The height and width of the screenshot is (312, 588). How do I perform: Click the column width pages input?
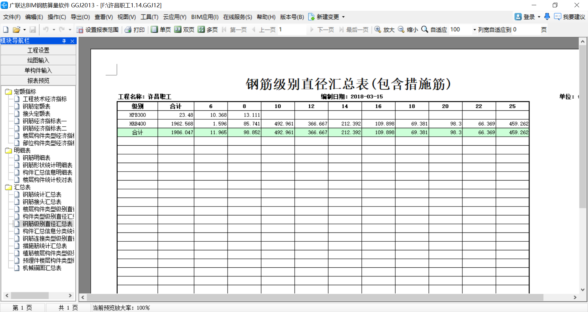pyautogui.click(x=526, y=30)
